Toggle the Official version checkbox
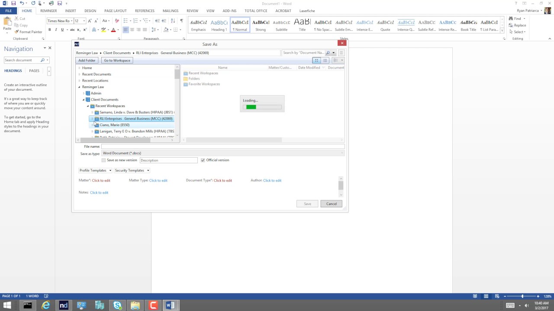This screenshot has height=311, width=554. tap(203, 160)
